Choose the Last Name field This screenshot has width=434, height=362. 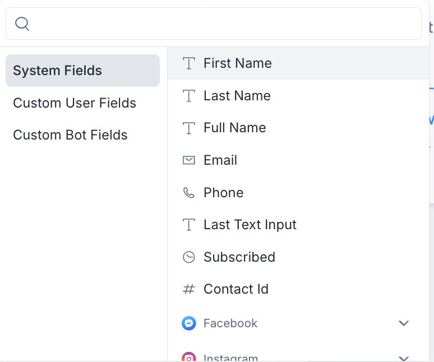coord(237,96)
